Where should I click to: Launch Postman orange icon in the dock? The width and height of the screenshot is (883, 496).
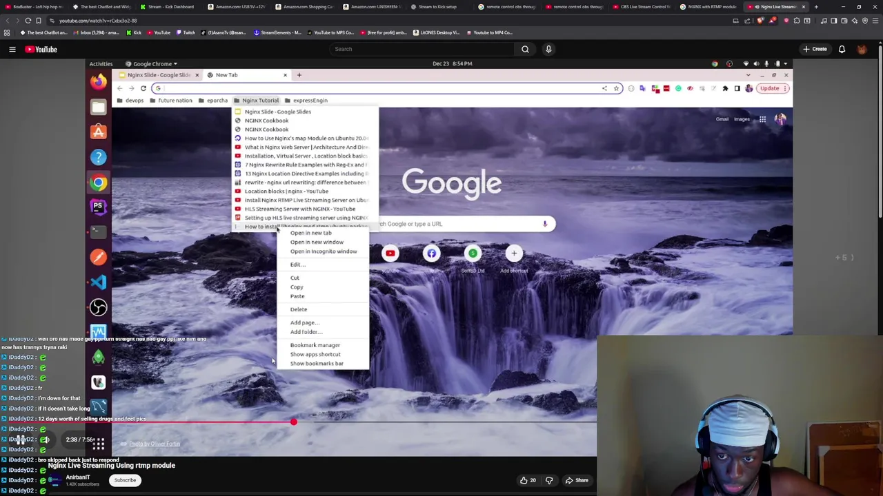pos(99,257)
